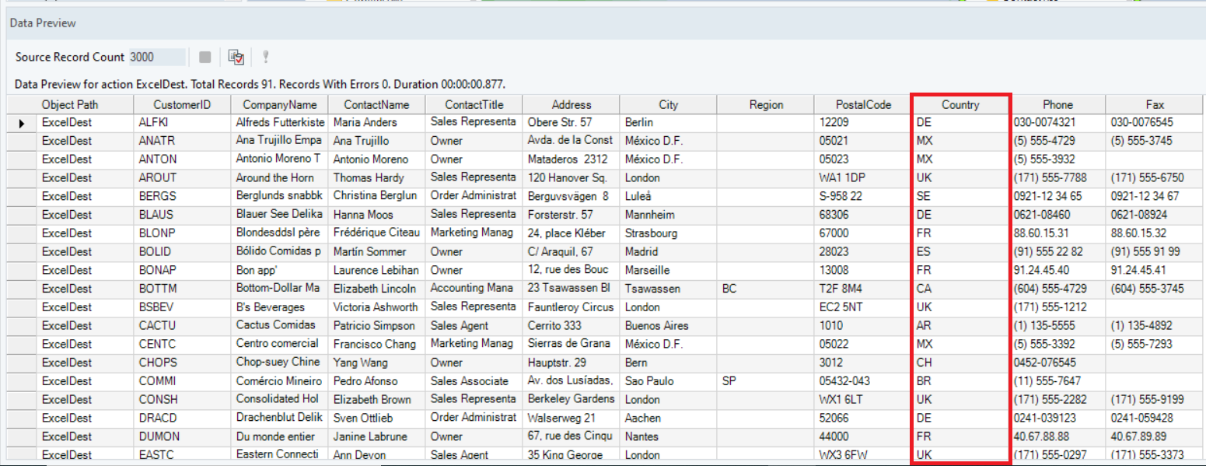
Task: Sort by the CompanyName column header
Action: tap(279, 104)
